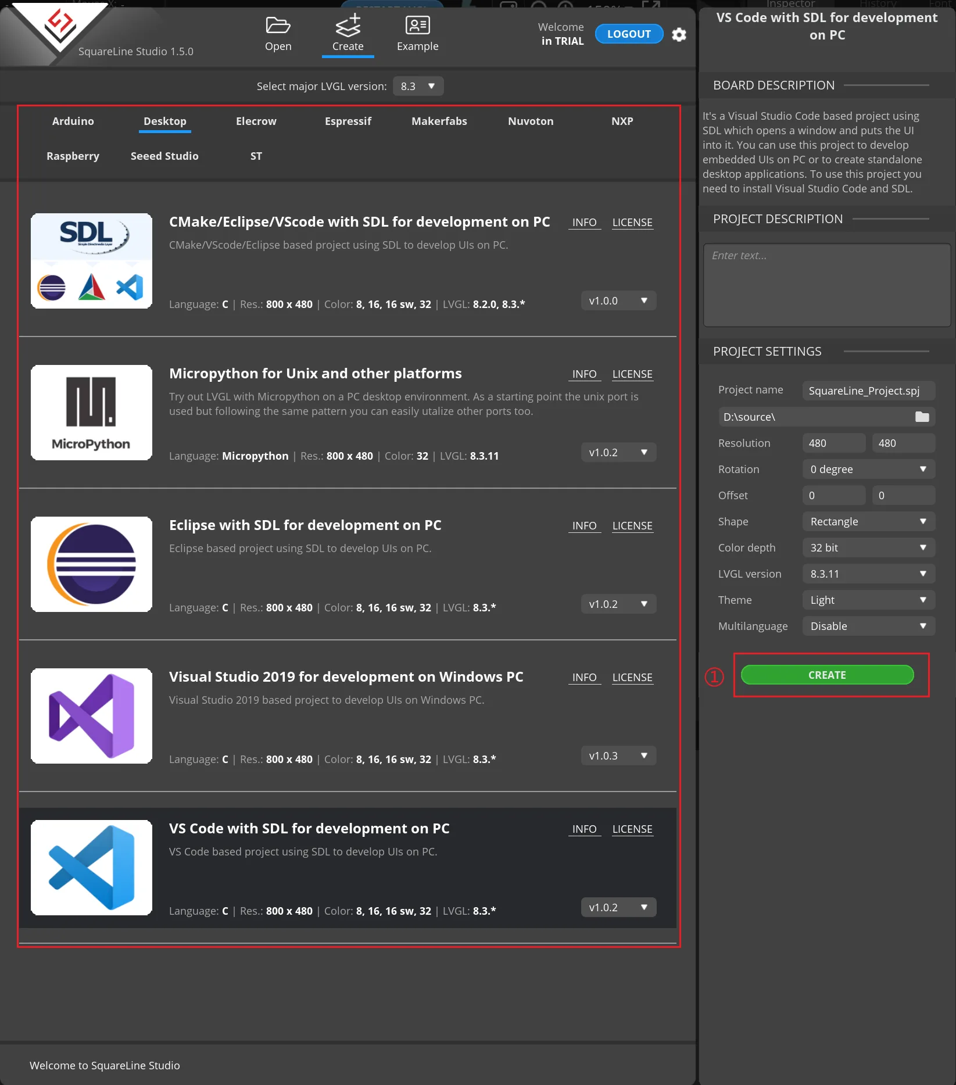Image resolution: width=956 pixels, height=1085 pixels.
Task: Click the green CREATE button
Action: coord(827,675)
